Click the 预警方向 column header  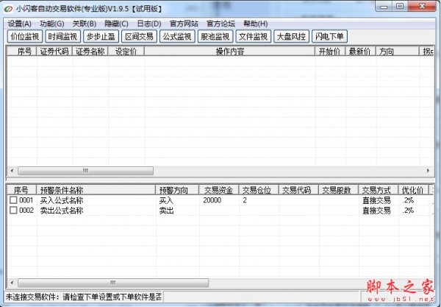coord(177,190)
